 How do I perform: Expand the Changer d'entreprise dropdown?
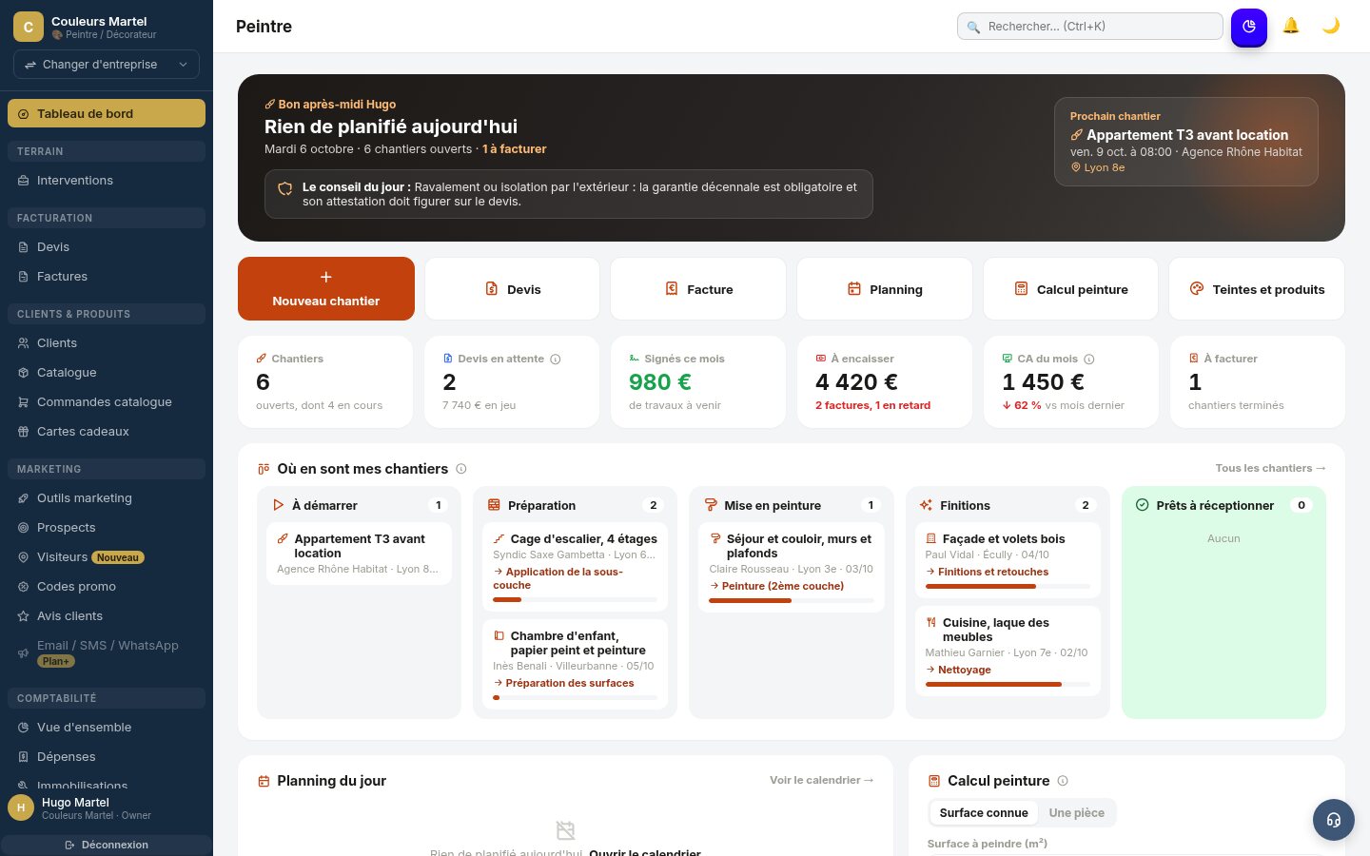[x=107, y=65]
